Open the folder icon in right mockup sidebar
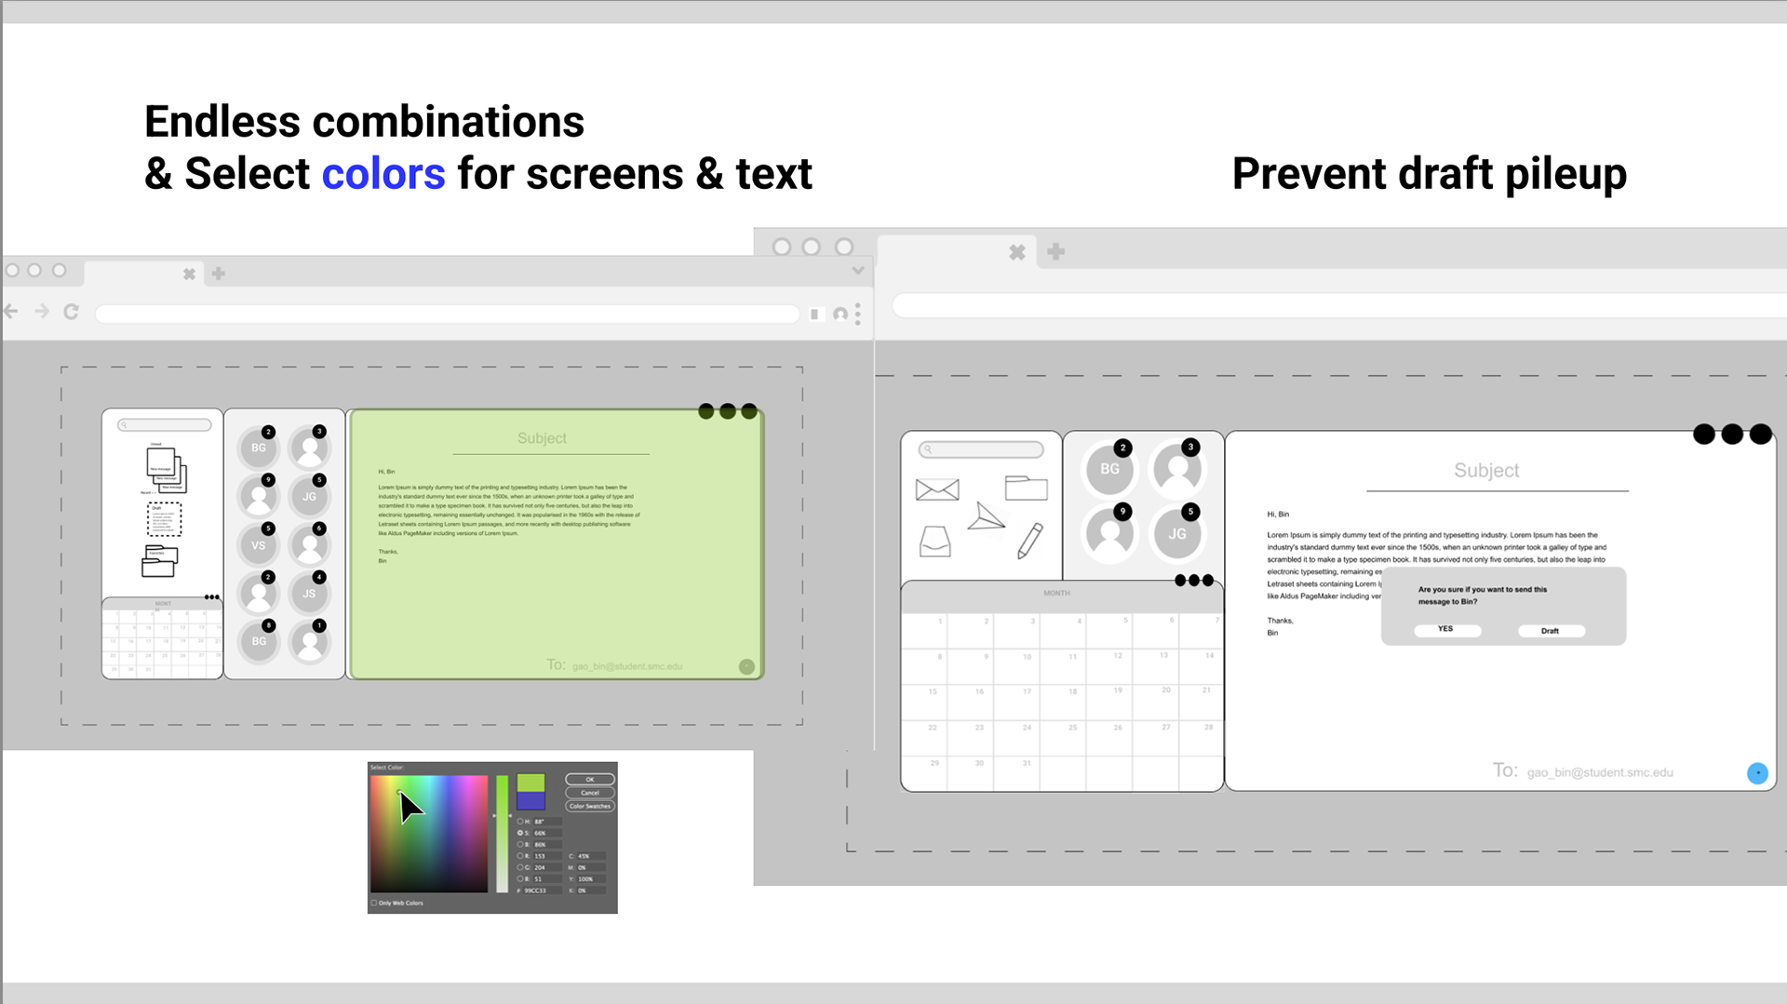The height and width of the screenshot is (1004, 1787). 1027,488
